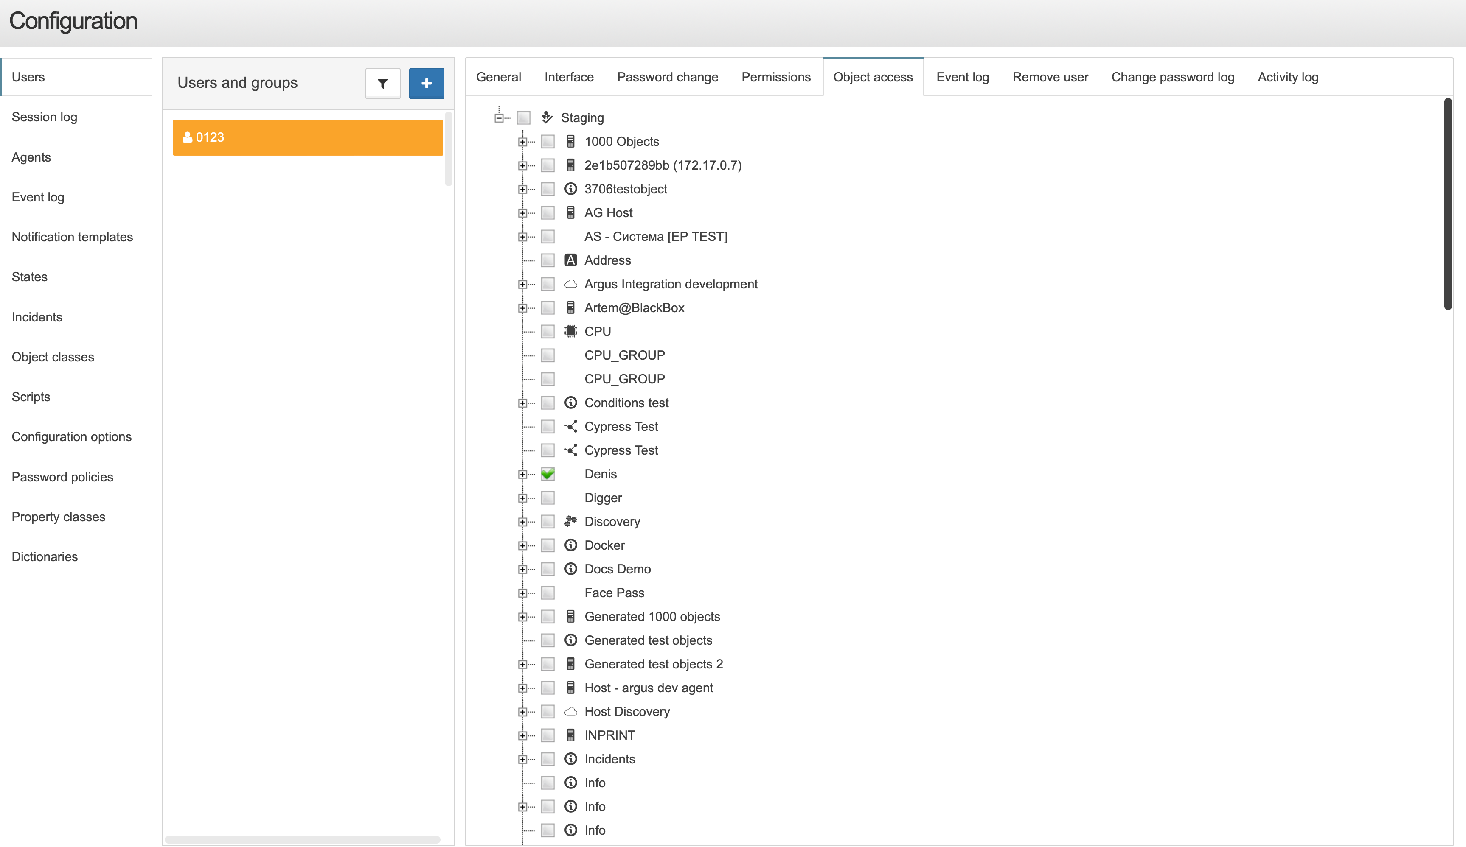The height and width of the screenshot is (847, 1466).
Task: Click the cloud icon beside Host Discovery
Action: [571, 711]
